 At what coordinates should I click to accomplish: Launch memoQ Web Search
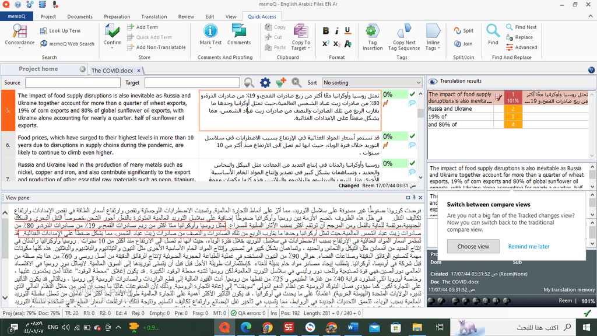click(x=67, y=44)
